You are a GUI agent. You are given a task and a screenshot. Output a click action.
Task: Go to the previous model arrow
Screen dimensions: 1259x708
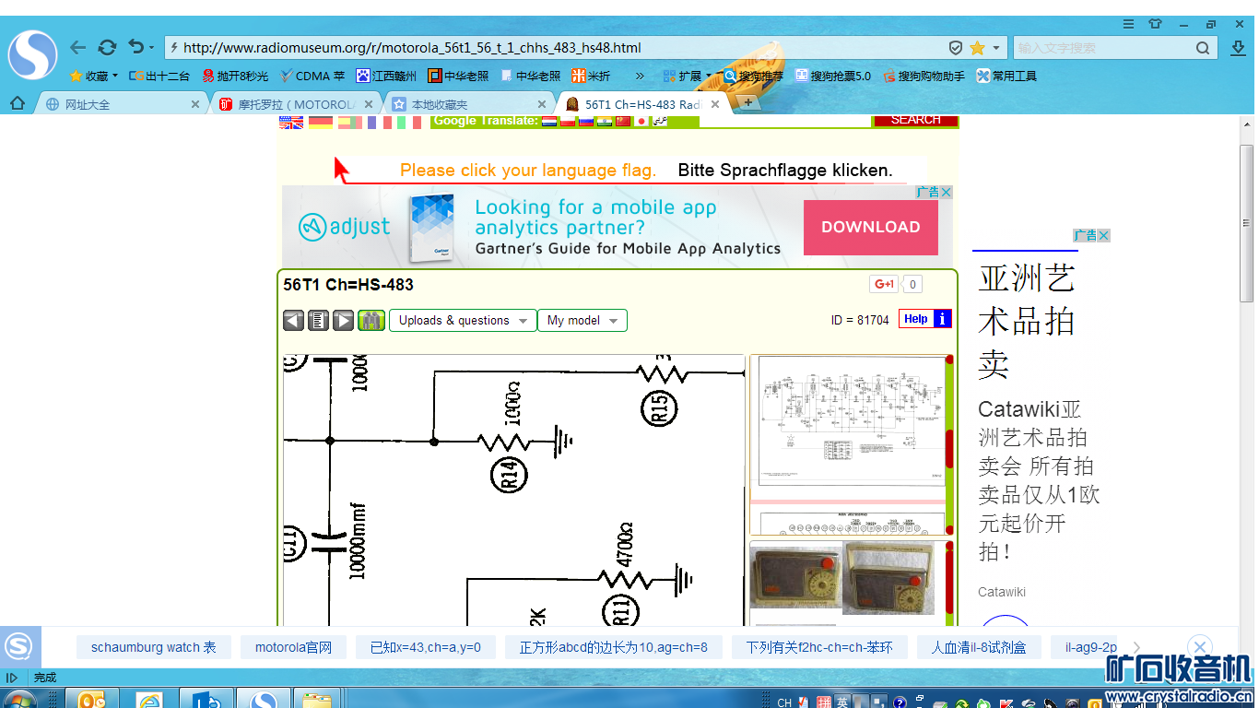click(293, 321)
